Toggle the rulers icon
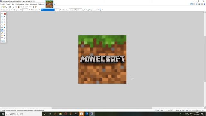Image resolution: width=206 pixels, height=116 pixels. [x=36, y=7]
